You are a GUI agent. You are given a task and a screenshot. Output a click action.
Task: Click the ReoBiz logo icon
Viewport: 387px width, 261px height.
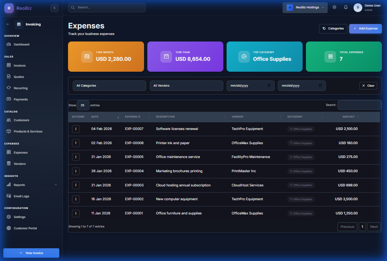(8, 8)
